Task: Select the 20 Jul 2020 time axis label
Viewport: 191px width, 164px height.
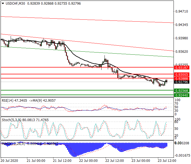Action: 9,161
